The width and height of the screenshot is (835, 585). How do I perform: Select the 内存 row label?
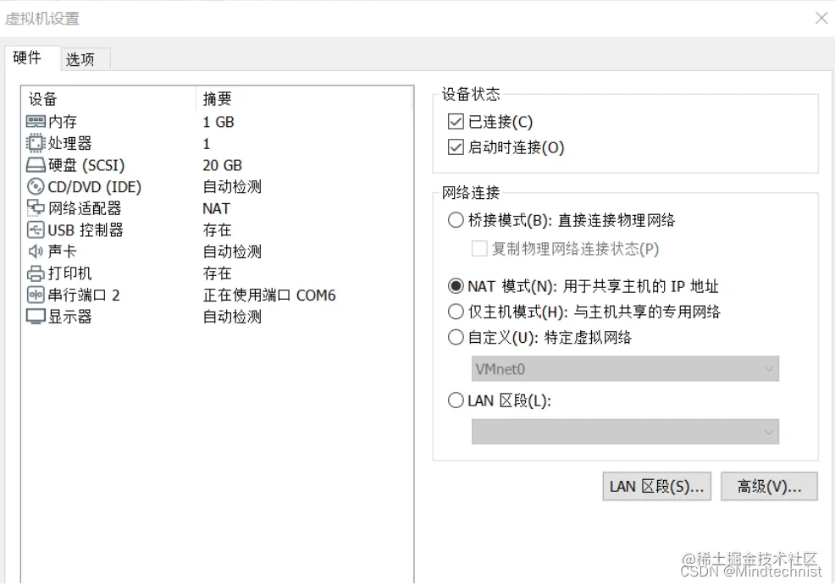pyautogui.click(x=63, y=122)
